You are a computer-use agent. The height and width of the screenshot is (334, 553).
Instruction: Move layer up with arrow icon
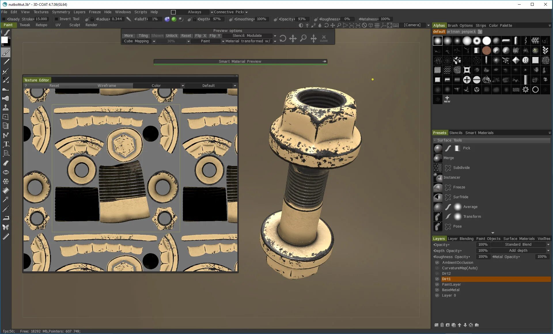coord(459,325)
